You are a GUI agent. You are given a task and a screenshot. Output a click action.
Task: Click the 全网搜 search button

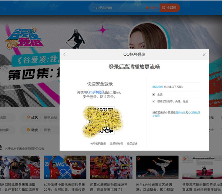click(170, 7)
